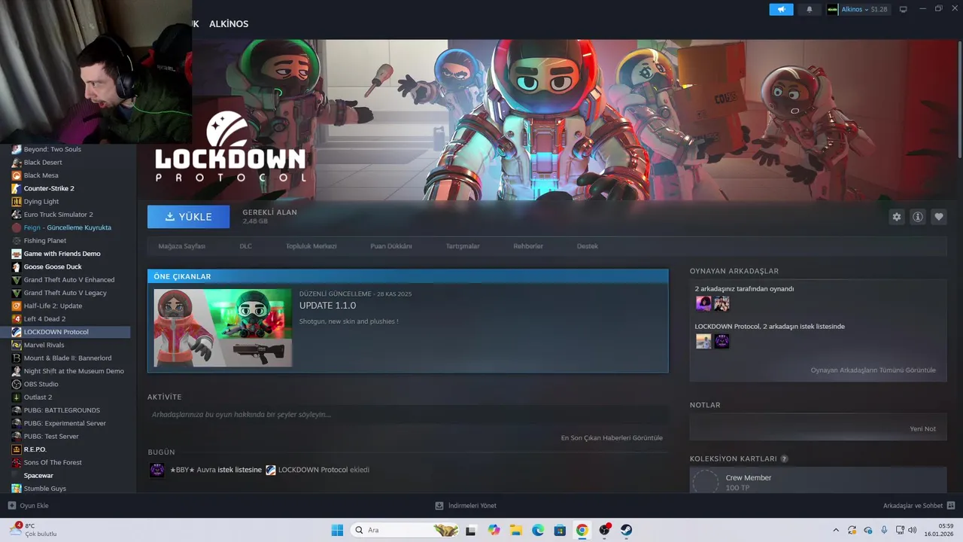Open the notifications bell
Image resolution: width=963 pixels, height=542 pixels.
click(x=810, y=9)
